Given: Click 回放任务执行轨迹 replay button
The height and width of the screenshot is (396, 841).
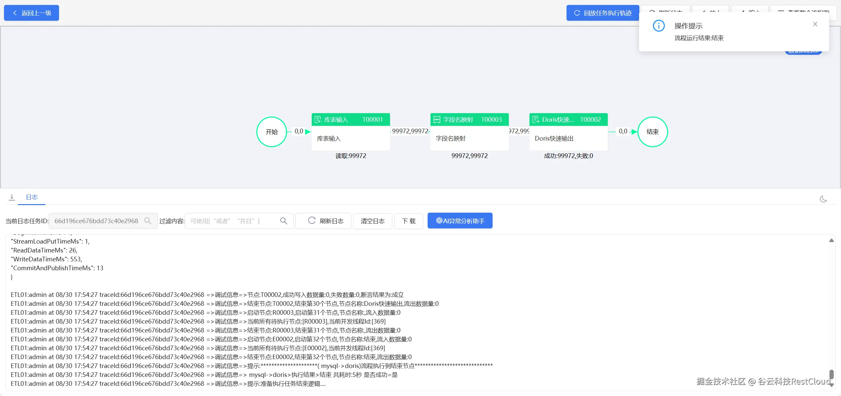Looking at the screenshot, I should [602, 13].
